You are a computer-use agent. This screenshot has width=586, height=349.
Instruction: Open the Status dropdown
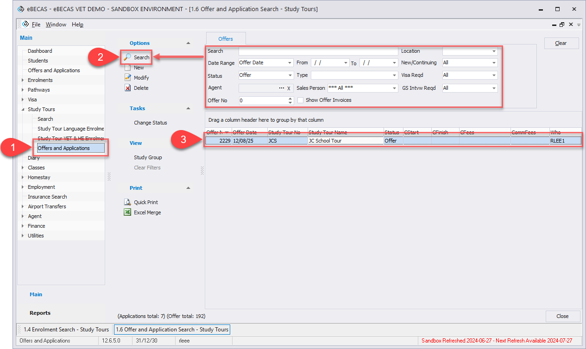click(x=290, y=75)
